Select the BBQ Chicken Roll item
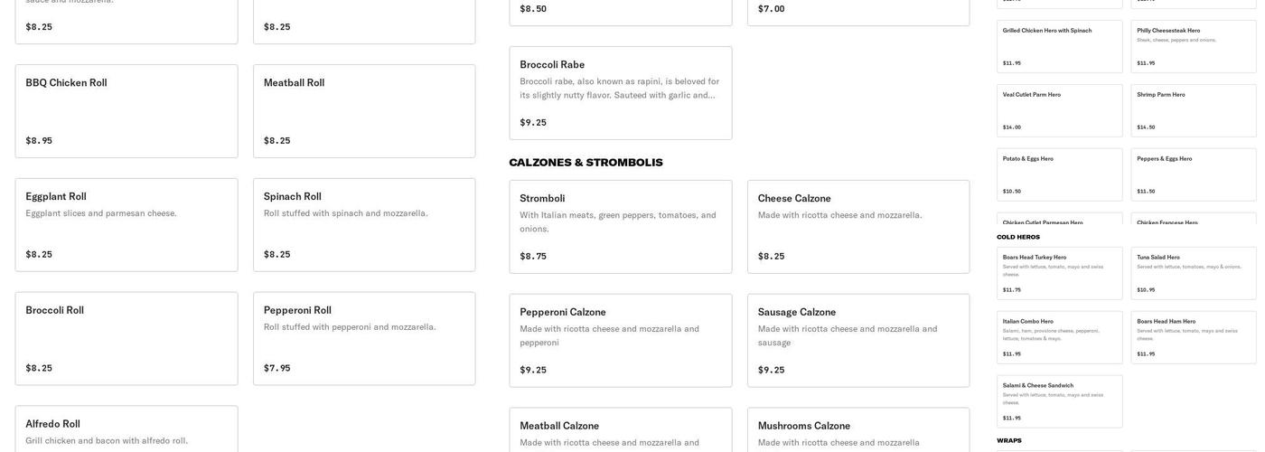 (126, 111)
